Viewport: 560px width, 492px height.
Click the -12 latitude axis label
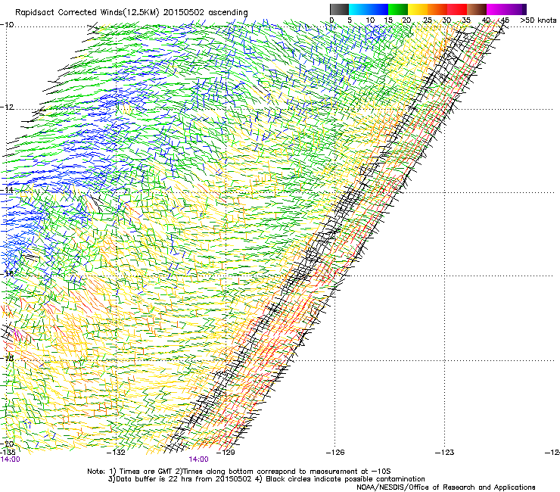point(7,107)
